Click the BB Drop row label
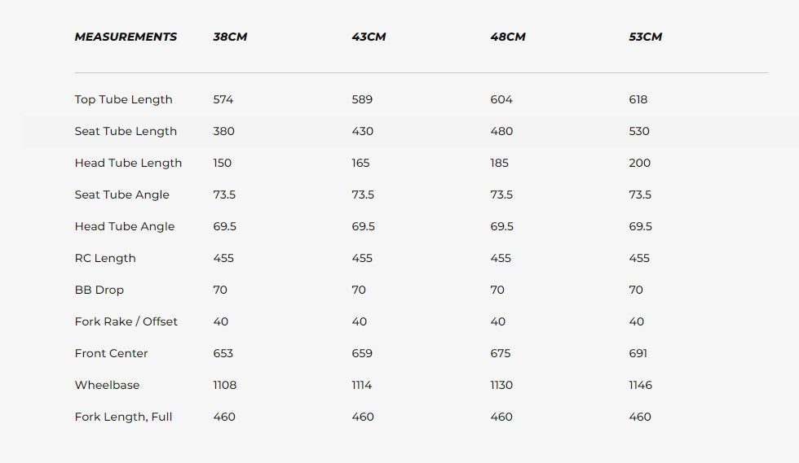Viewport: 799px width, 463px height. (99, 290)
